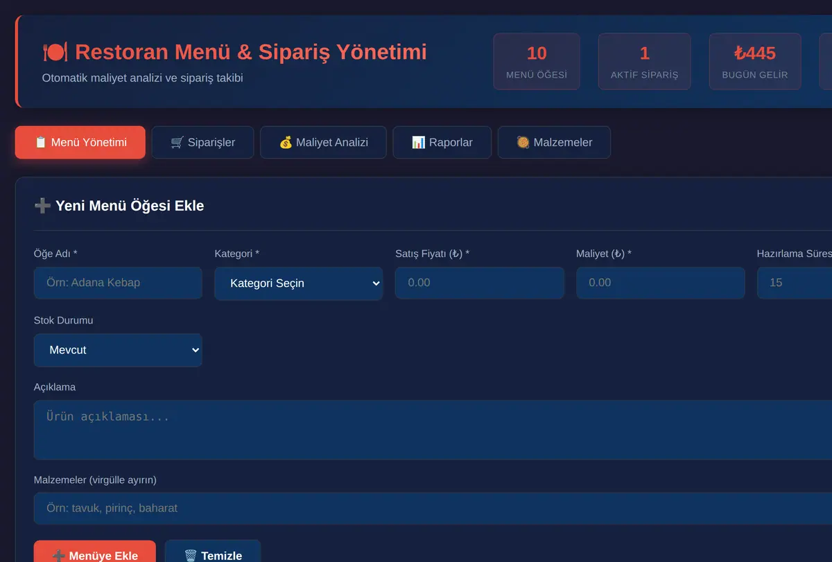The image size is (832, 562).
Task: Click the Aktif Sipariş stat card
Action: coord(645,62)
